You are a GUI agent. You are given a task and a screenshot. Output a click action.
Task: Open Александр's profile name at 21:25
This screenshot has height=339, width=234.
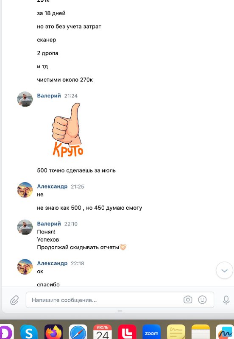tap(52, 186)
